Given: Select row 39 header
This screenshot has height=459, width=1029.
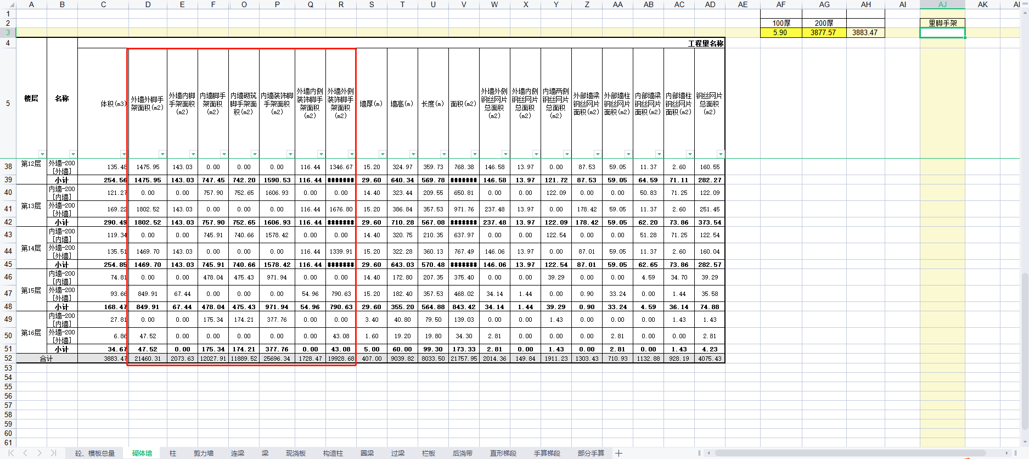Looking at the screenshot, I should (8, 180).
